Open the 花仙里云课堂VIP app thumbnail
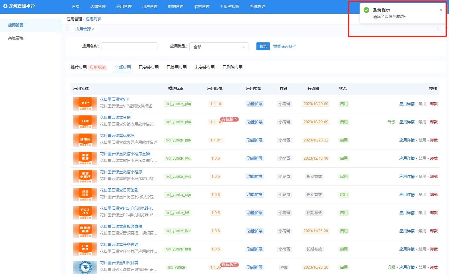This screenshot has width=449, height=275. pyautogui.click(x=85, y=104)
